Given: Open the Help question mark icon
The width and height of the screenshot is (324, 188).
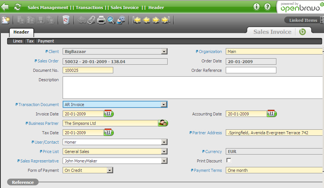Looking at the screenshot, I should 267,7.
